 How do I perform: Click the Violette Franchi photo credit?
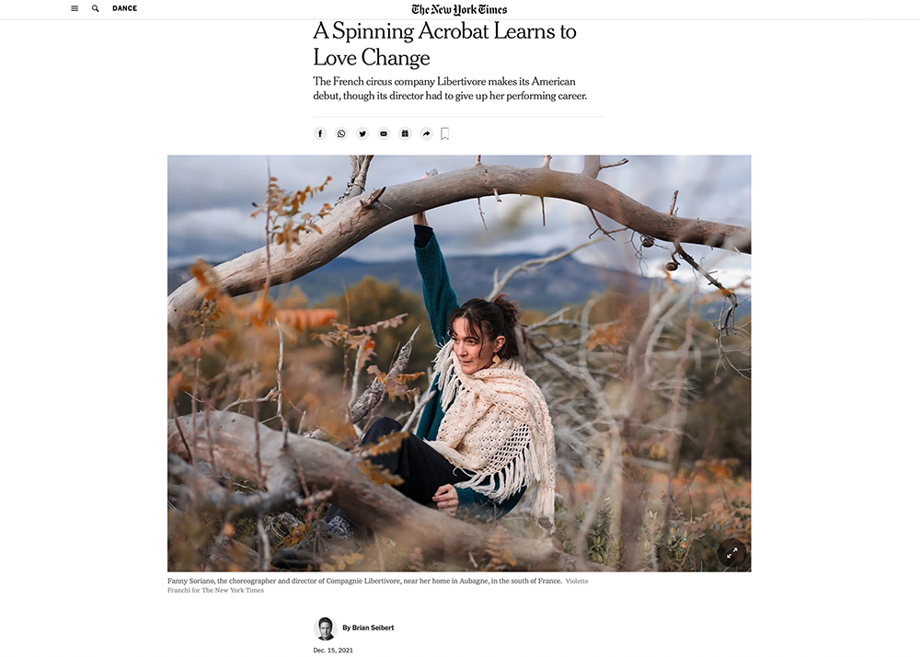(x=378, y=585)
